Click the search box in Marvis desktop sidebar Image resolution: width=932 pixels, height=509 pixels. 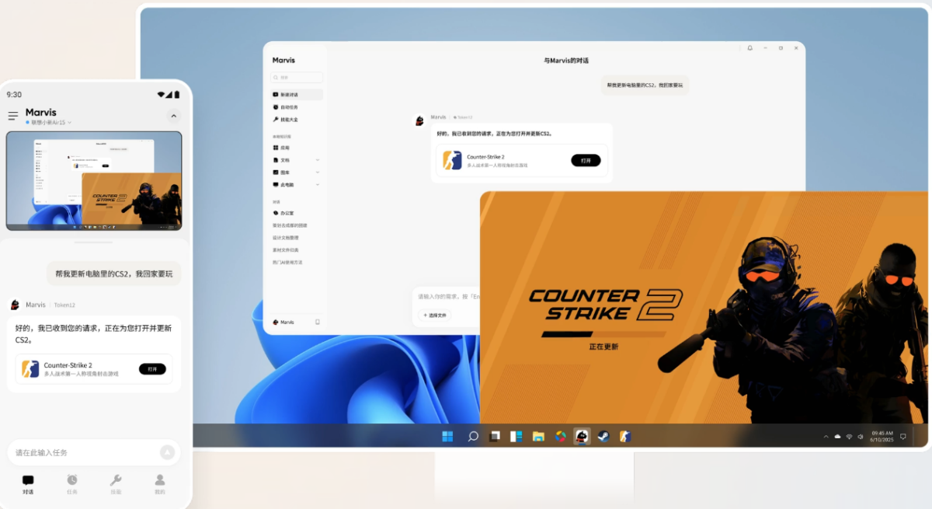[297, 78]
